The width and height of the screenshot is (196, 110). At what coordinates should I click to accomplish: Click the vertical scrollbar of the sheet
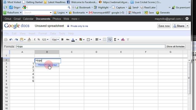(x=189, y=78)
